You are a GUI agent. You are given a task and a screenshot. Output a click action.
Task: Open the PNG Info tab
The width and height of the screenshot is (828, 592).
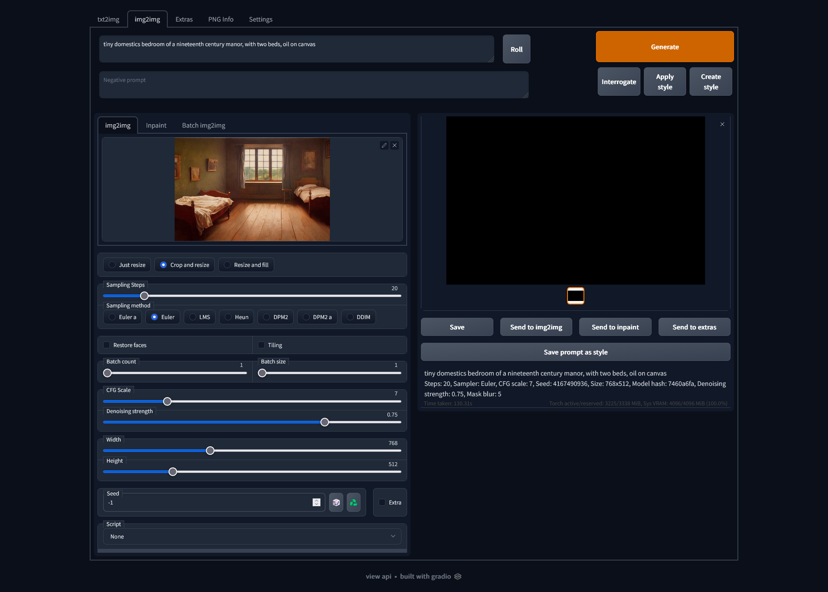point(220,19)
